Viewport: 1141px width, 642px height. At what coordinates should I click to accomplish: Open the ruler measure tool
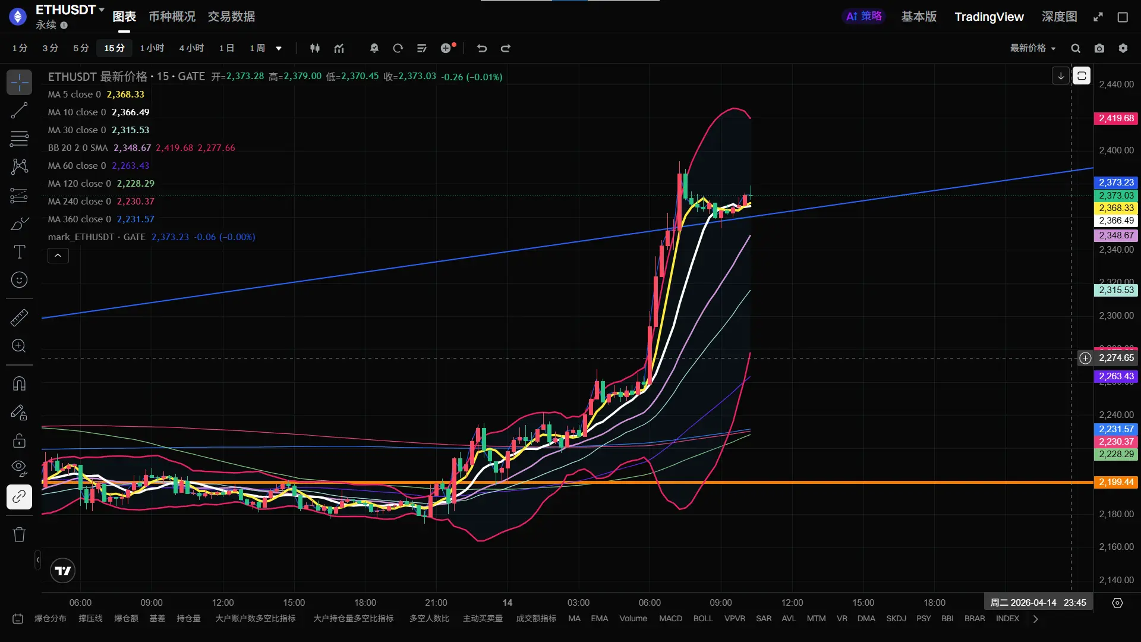pos(19,317)
